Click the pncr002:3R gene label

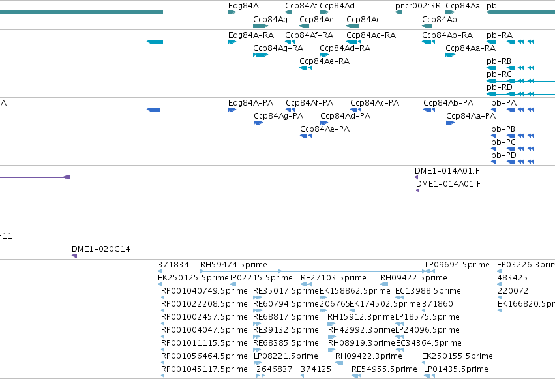[418, 6]
